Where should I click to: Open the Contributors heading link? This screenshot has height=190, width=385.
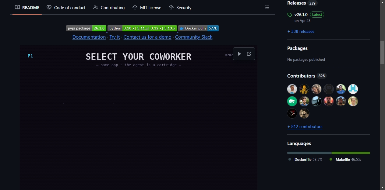(301, 76)
